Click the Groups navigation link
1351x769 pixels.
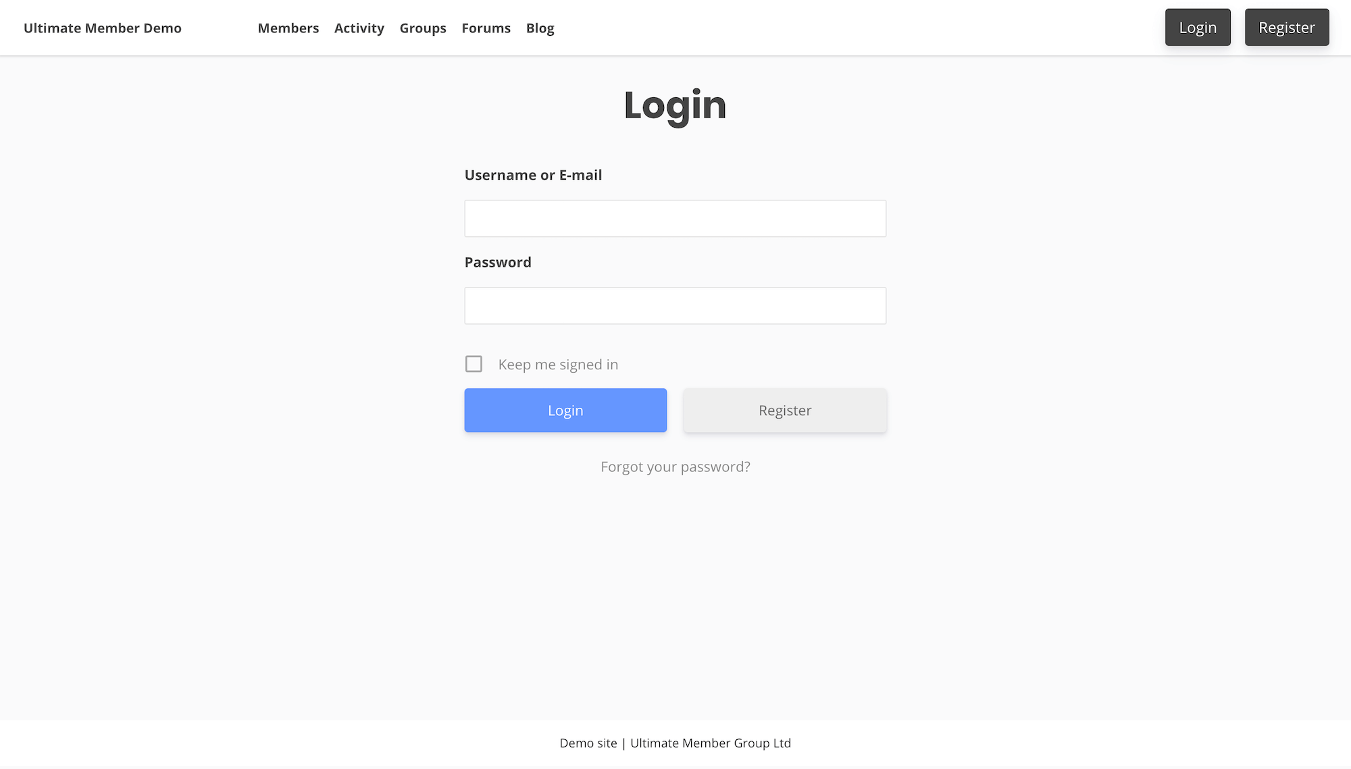[423, 28]
